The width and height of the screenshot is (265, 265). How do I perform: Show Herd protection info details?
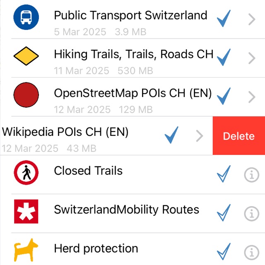tap(251, 252)
